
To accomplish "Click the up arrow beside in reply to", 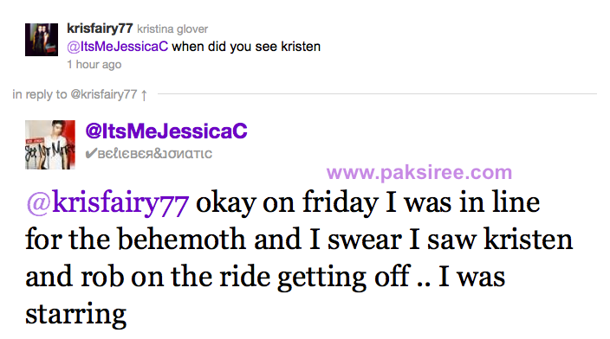I will point(144,95).
